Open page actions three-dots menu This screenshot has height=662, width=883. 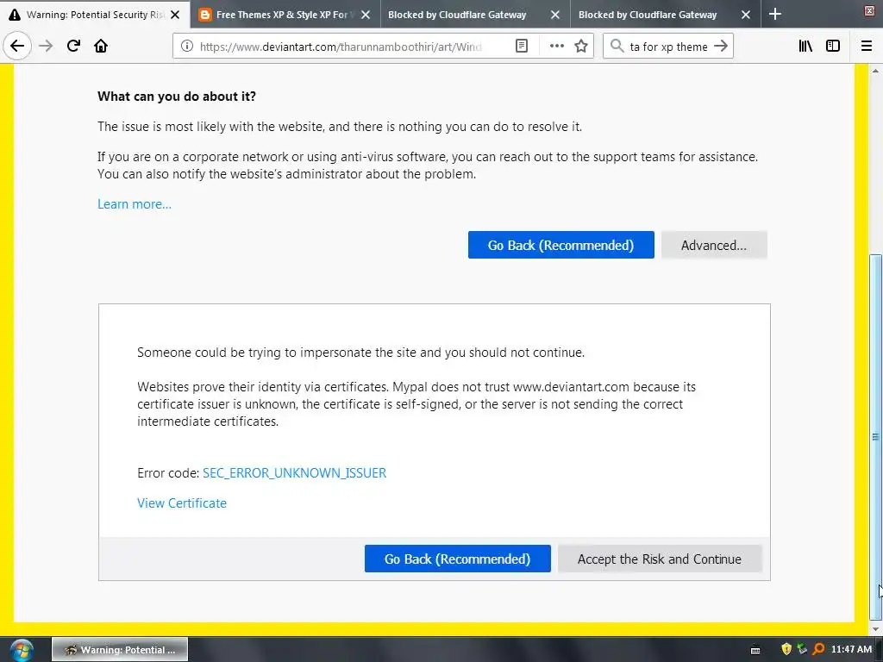(556, 47)
